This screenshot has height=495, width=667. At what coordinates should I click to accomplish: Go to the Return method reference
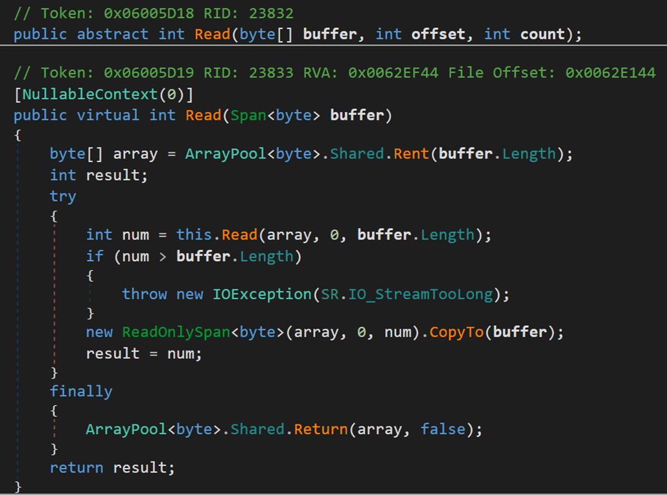point(321,429)
